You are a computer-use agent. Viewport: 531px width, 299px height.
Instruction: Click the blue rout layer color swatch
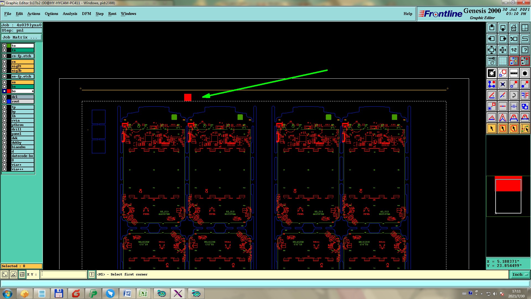click(x=9, y=101)
